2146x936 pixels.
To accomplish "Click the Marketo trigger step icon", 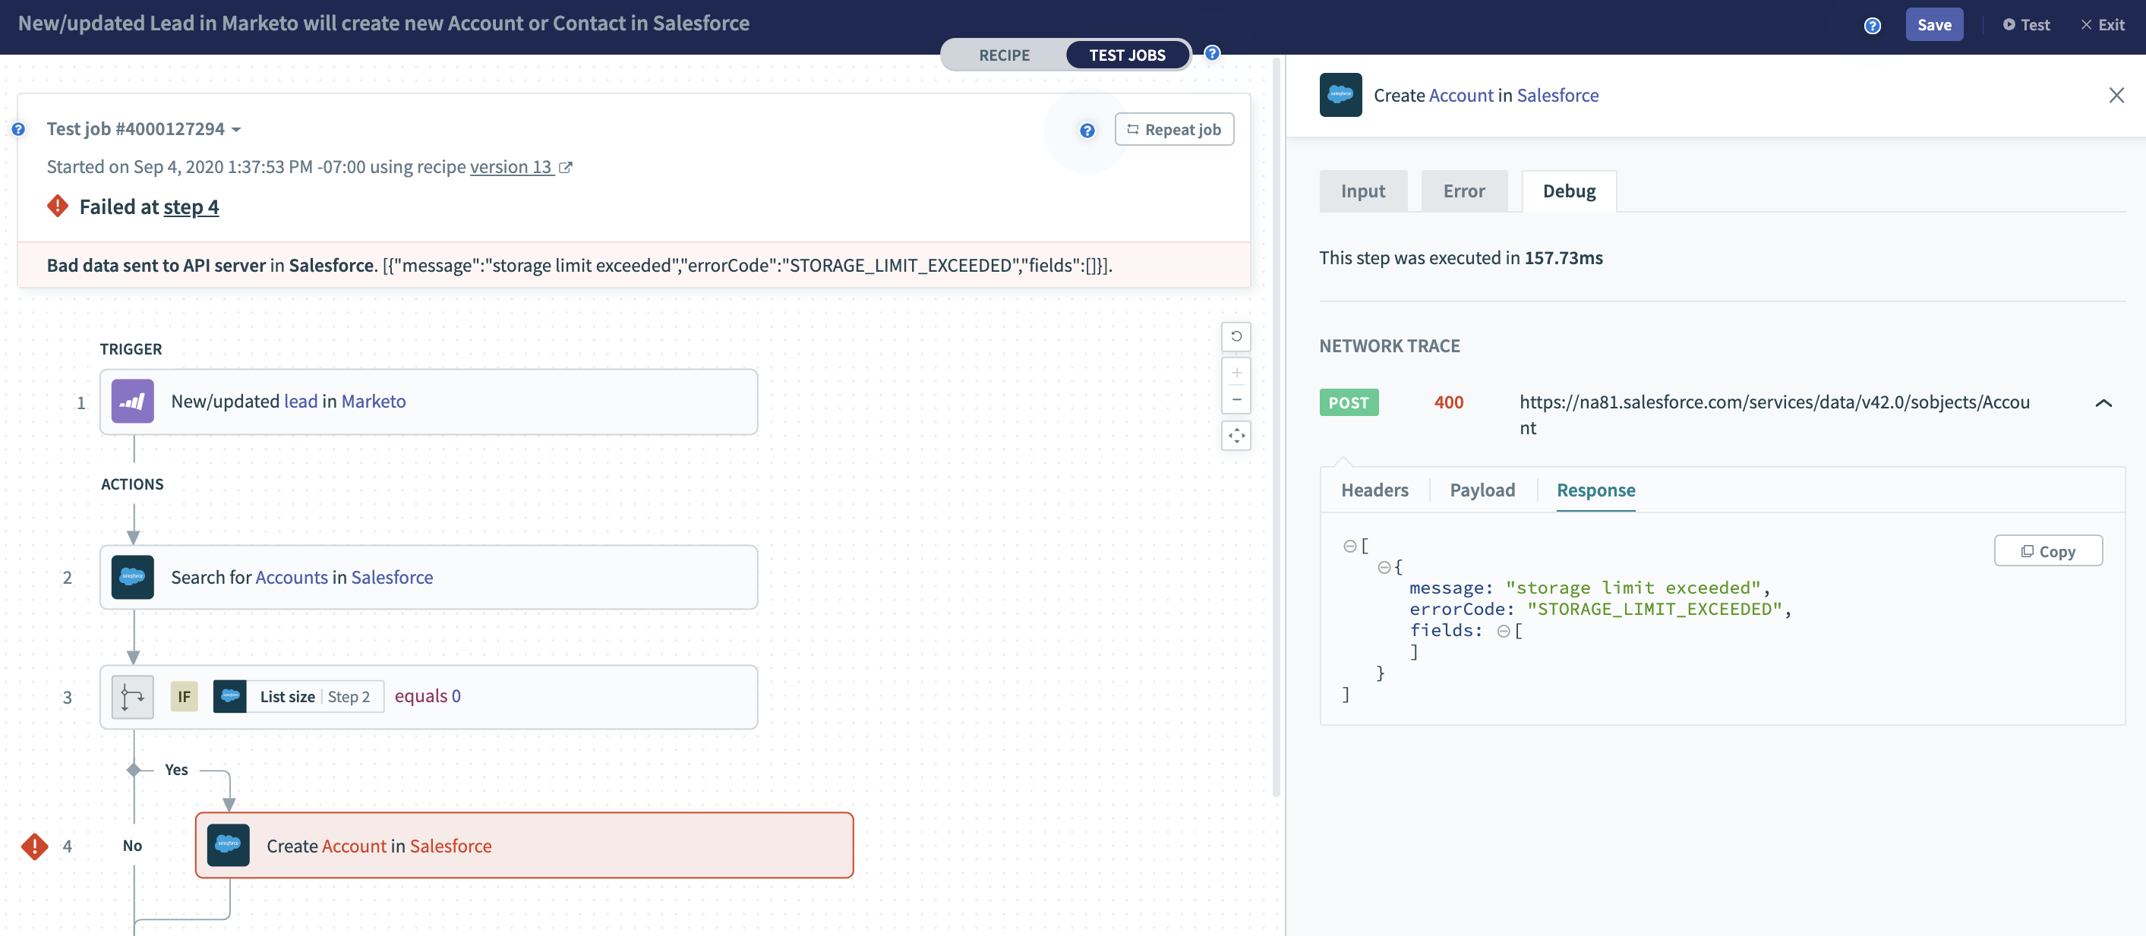I will 132,402.
